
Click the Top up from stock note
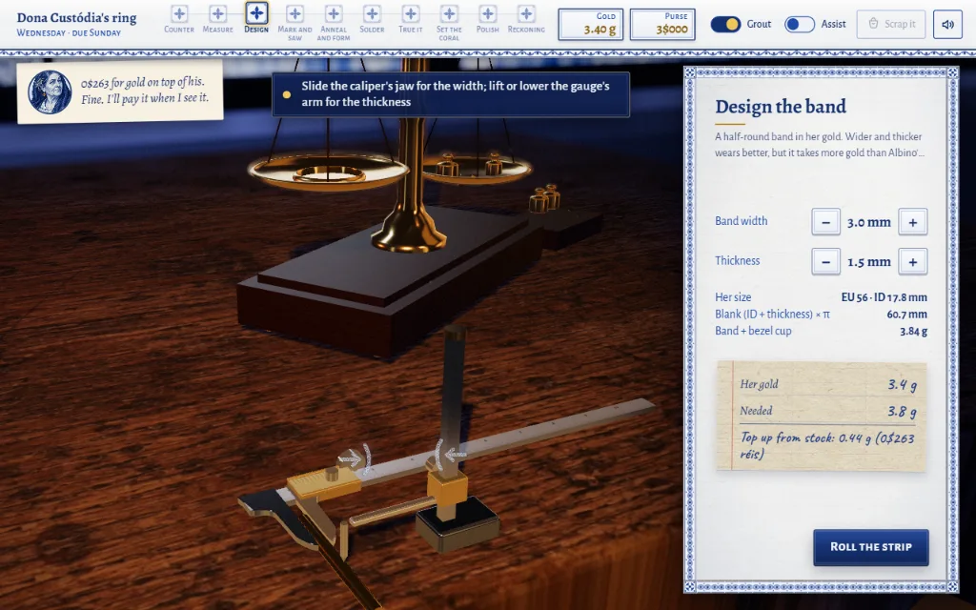tap(828, 446)
